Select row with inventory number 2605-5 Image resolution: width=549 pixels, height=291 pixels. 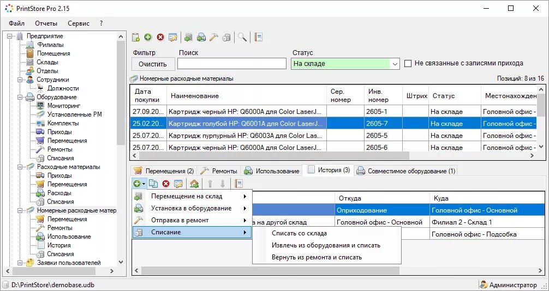pos(333,135)
